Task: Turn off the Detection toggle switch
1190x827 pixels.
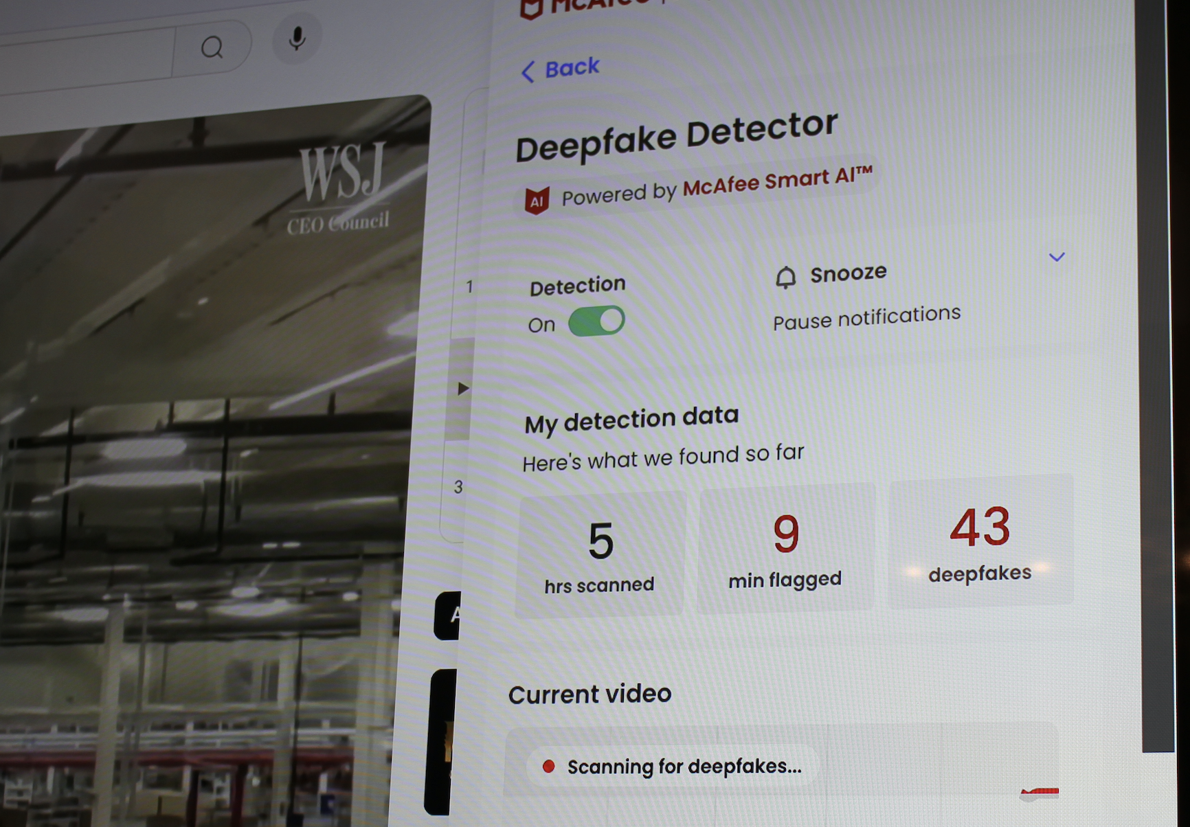Action: coord(596,321)
